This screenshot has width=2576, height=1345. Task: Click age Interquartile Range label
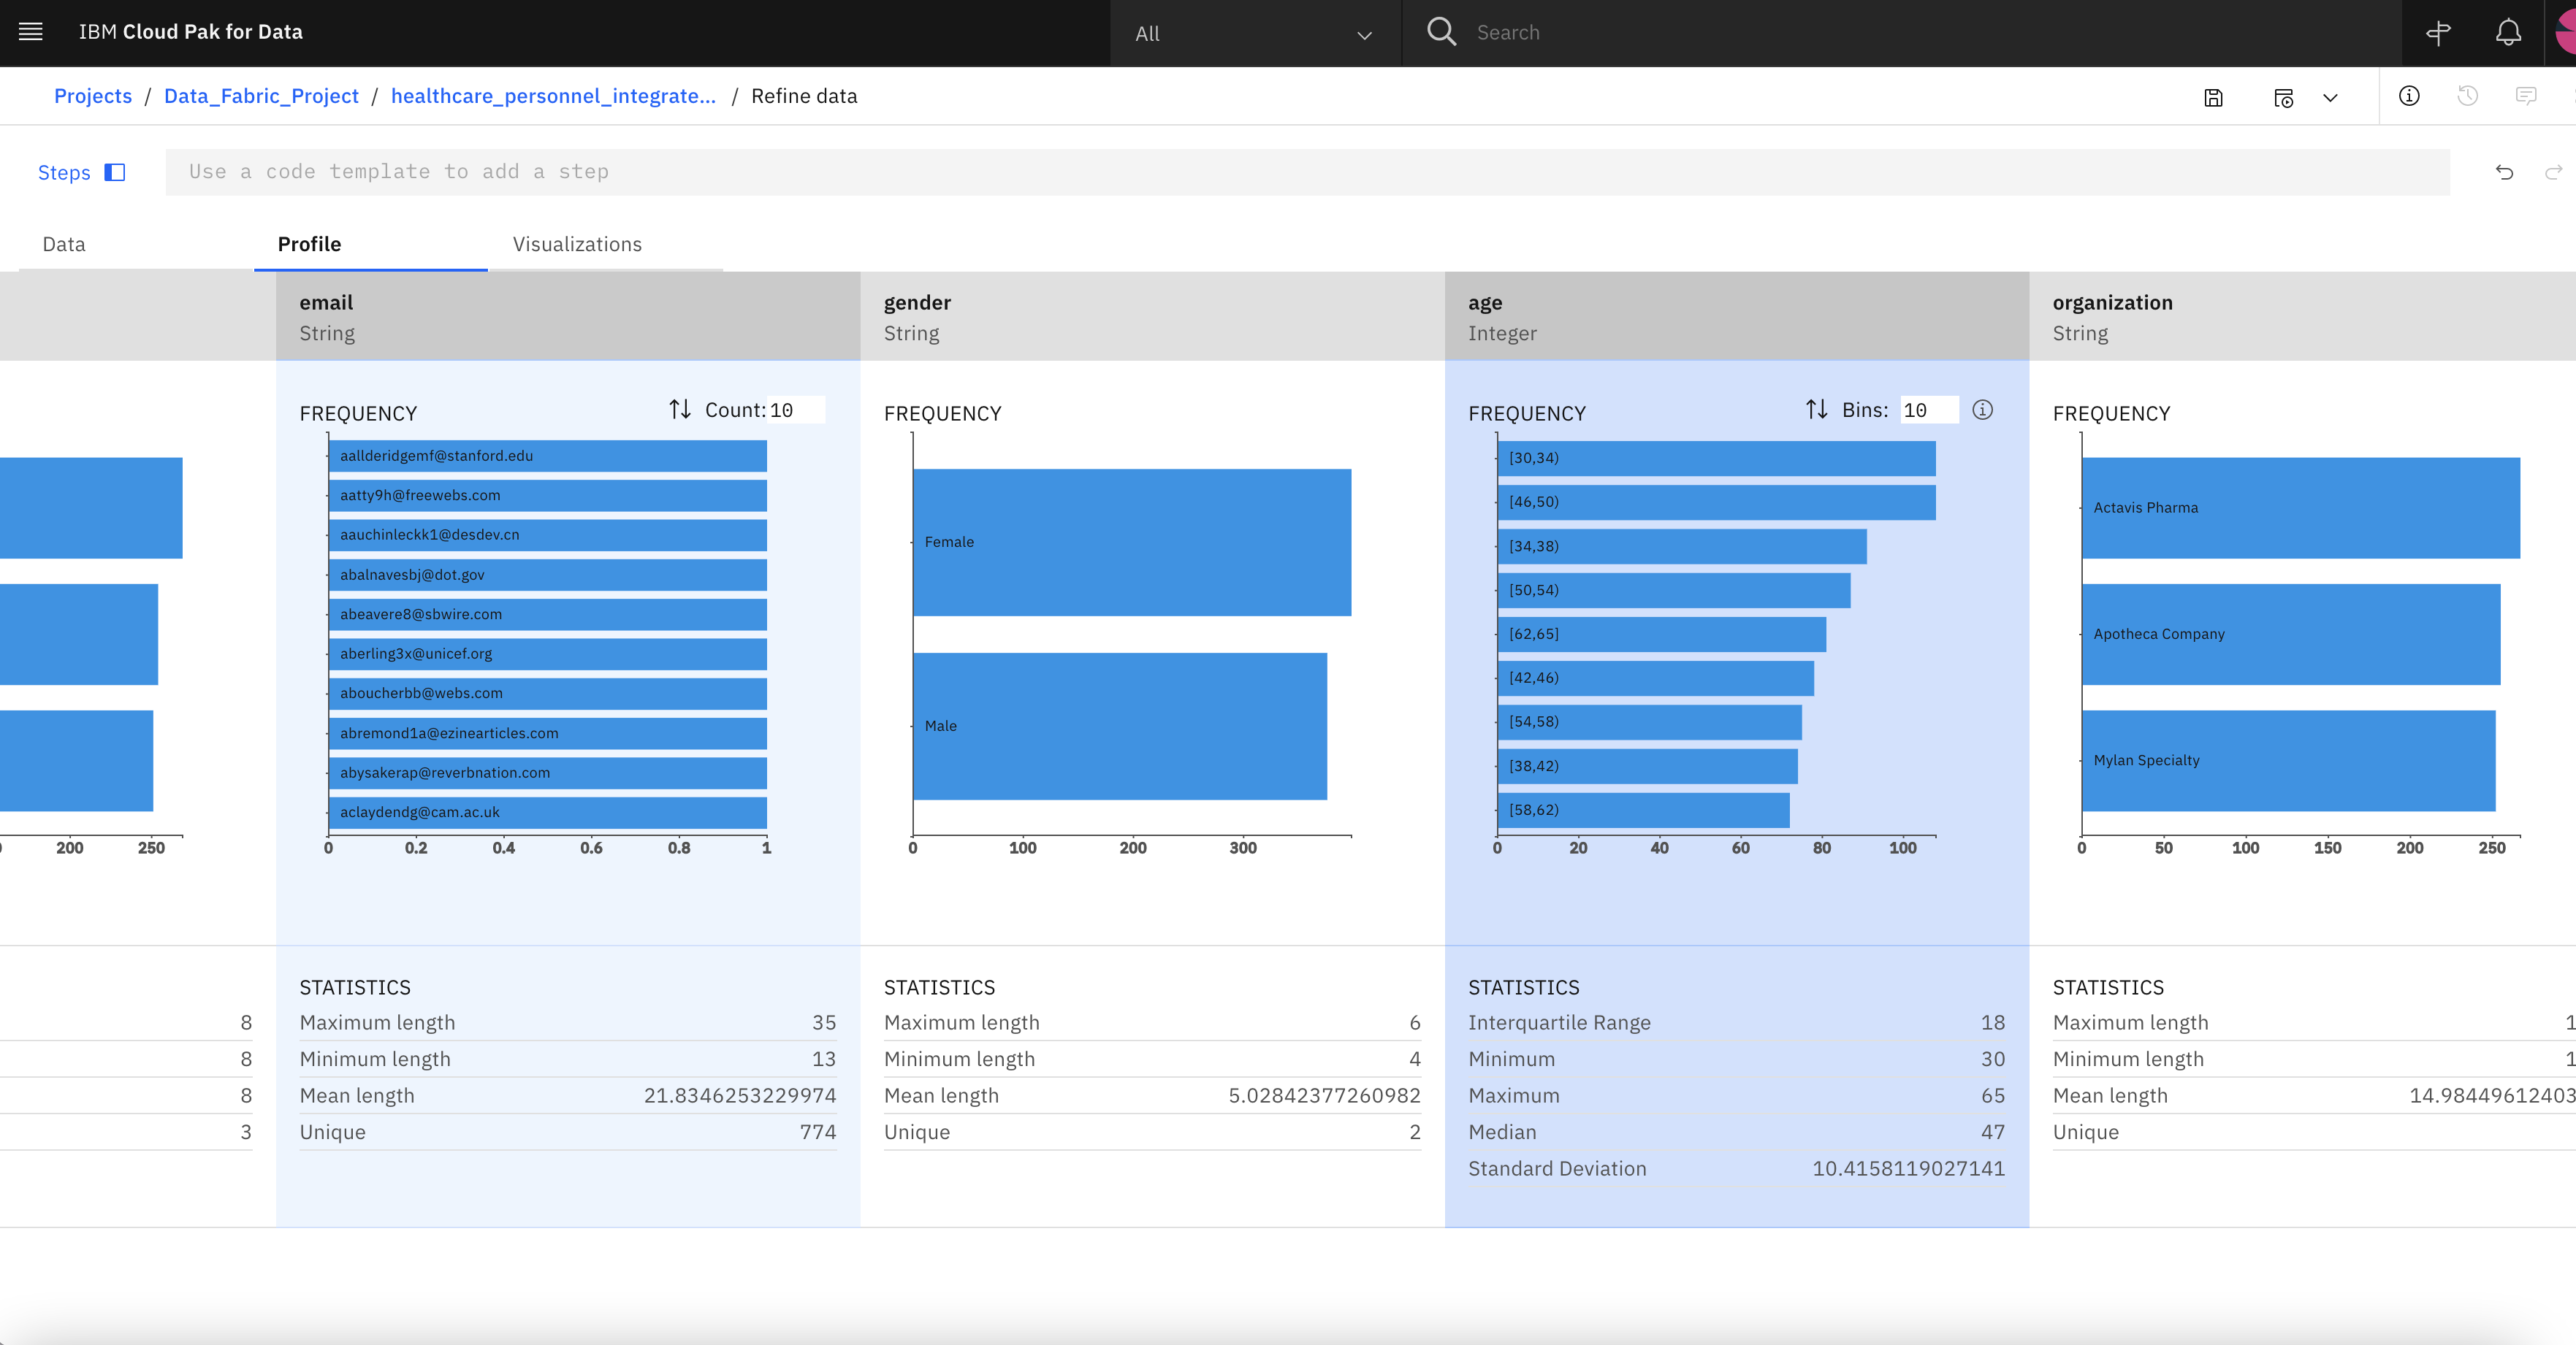[x=1559, y=1022]
